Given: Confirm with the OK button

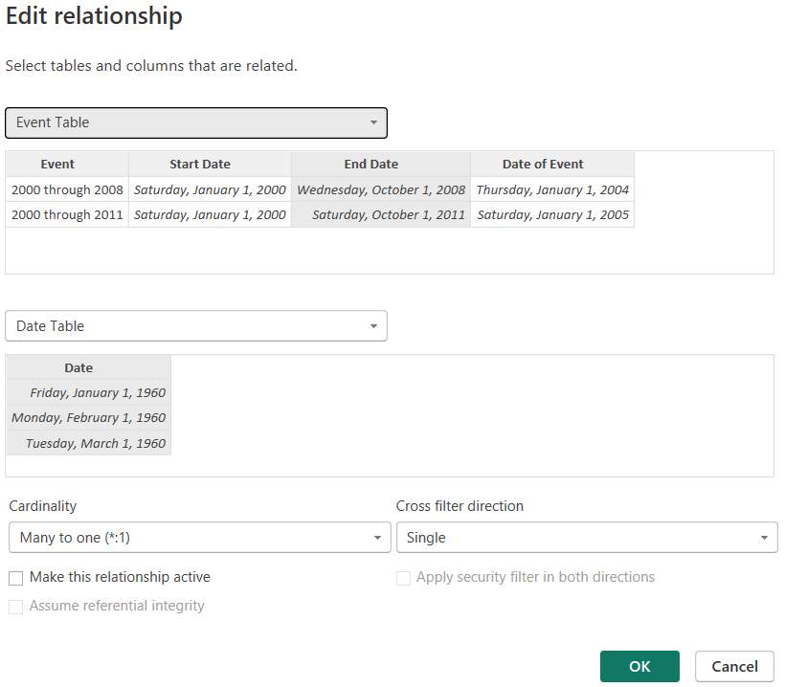Looking at the screenshot, I should pos(639,667).
